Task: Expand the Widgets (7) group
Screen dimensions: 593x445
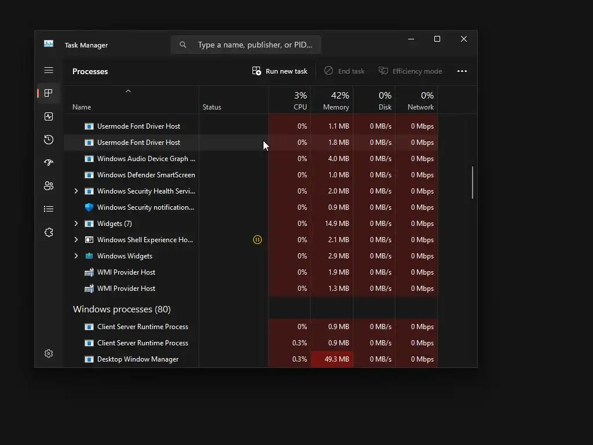Action: [76, 224]
